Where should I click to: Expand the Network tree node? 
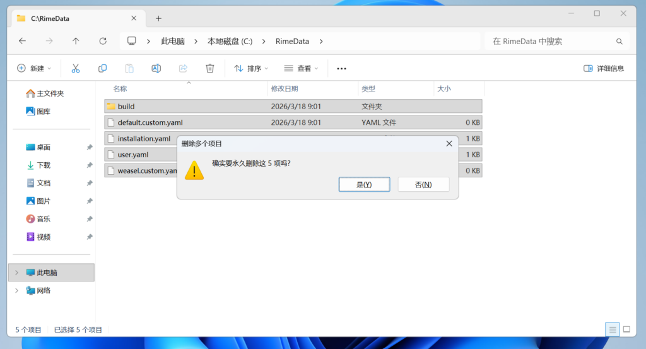click(x=17, y=291)
